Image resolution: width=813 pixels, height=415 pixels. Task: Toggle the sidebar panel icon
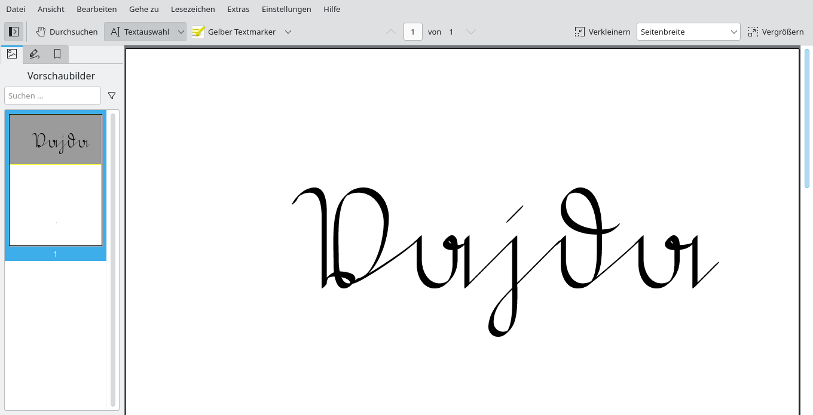tap(14, 32)
